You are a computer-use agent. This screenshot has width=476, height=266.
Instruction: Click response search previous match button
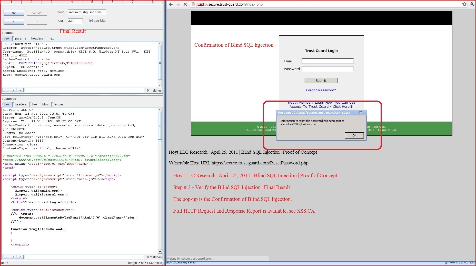pyautogui.click(x=13, y=257)
